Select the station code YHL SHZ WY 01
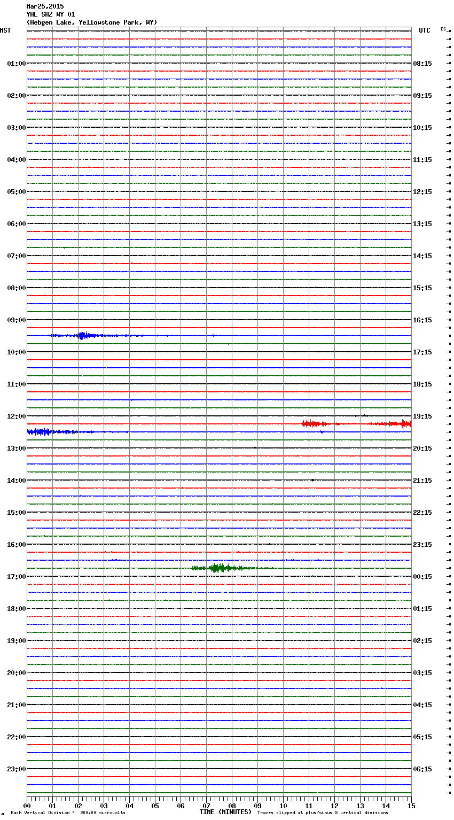 (51, 14)
